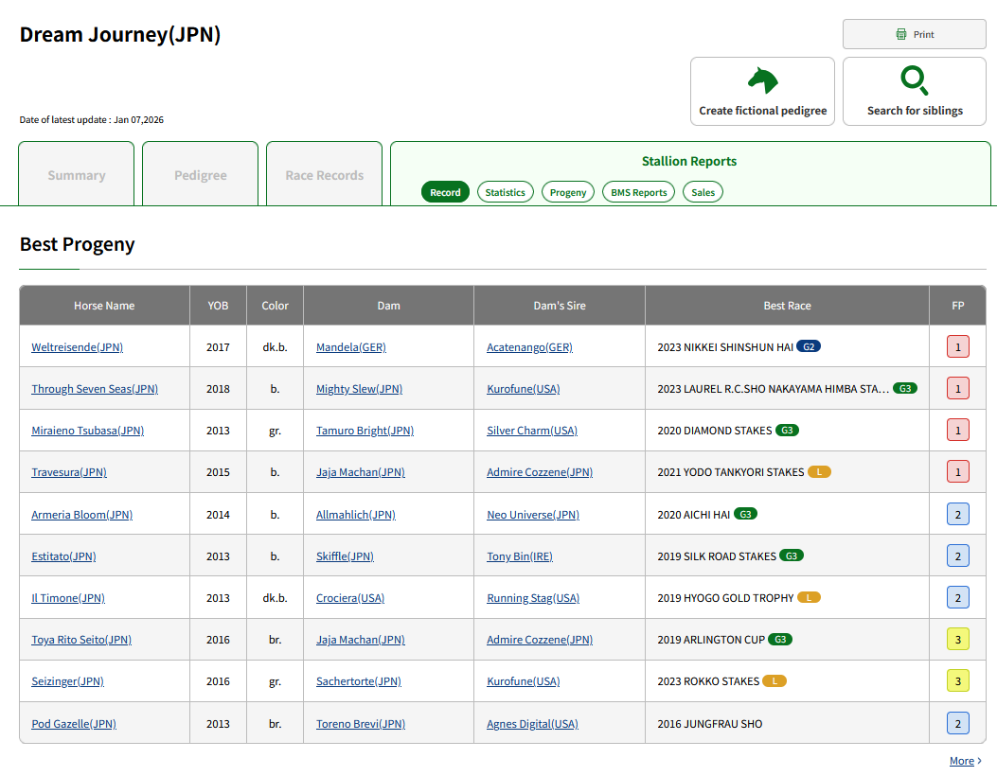Click the G3 badge next to Silk Road Stakes

791,556
